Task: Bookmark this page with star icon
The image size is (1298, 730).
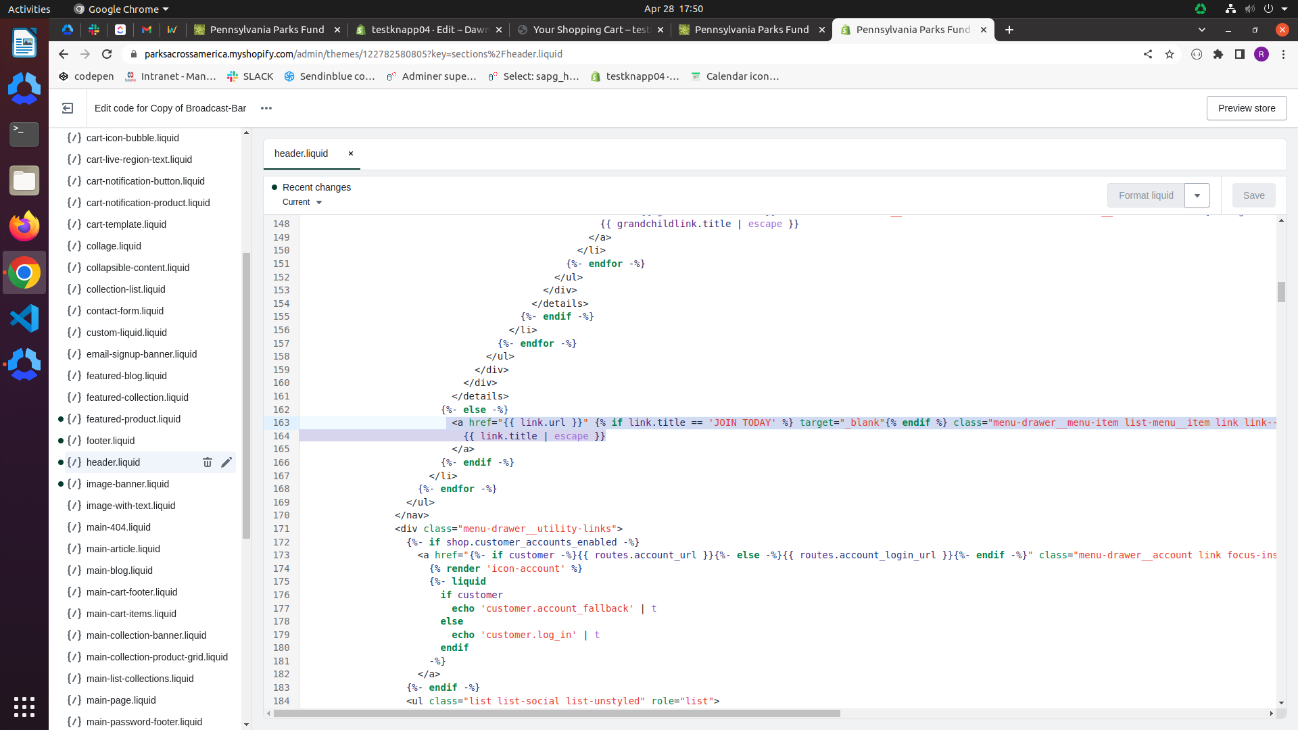Action: tap(1170, 54)
